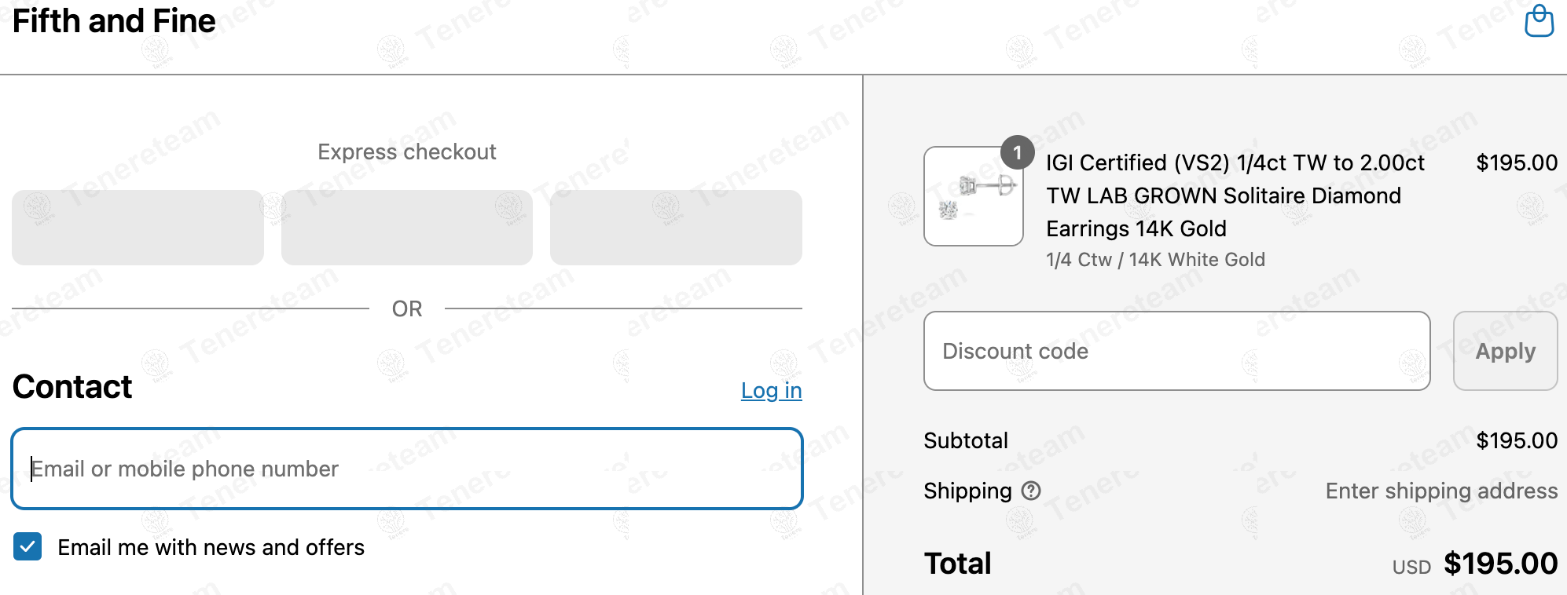Viewport: 1567px width, 595px height.
Task: Click the Express checkout label
Action: tap(407, 151)
